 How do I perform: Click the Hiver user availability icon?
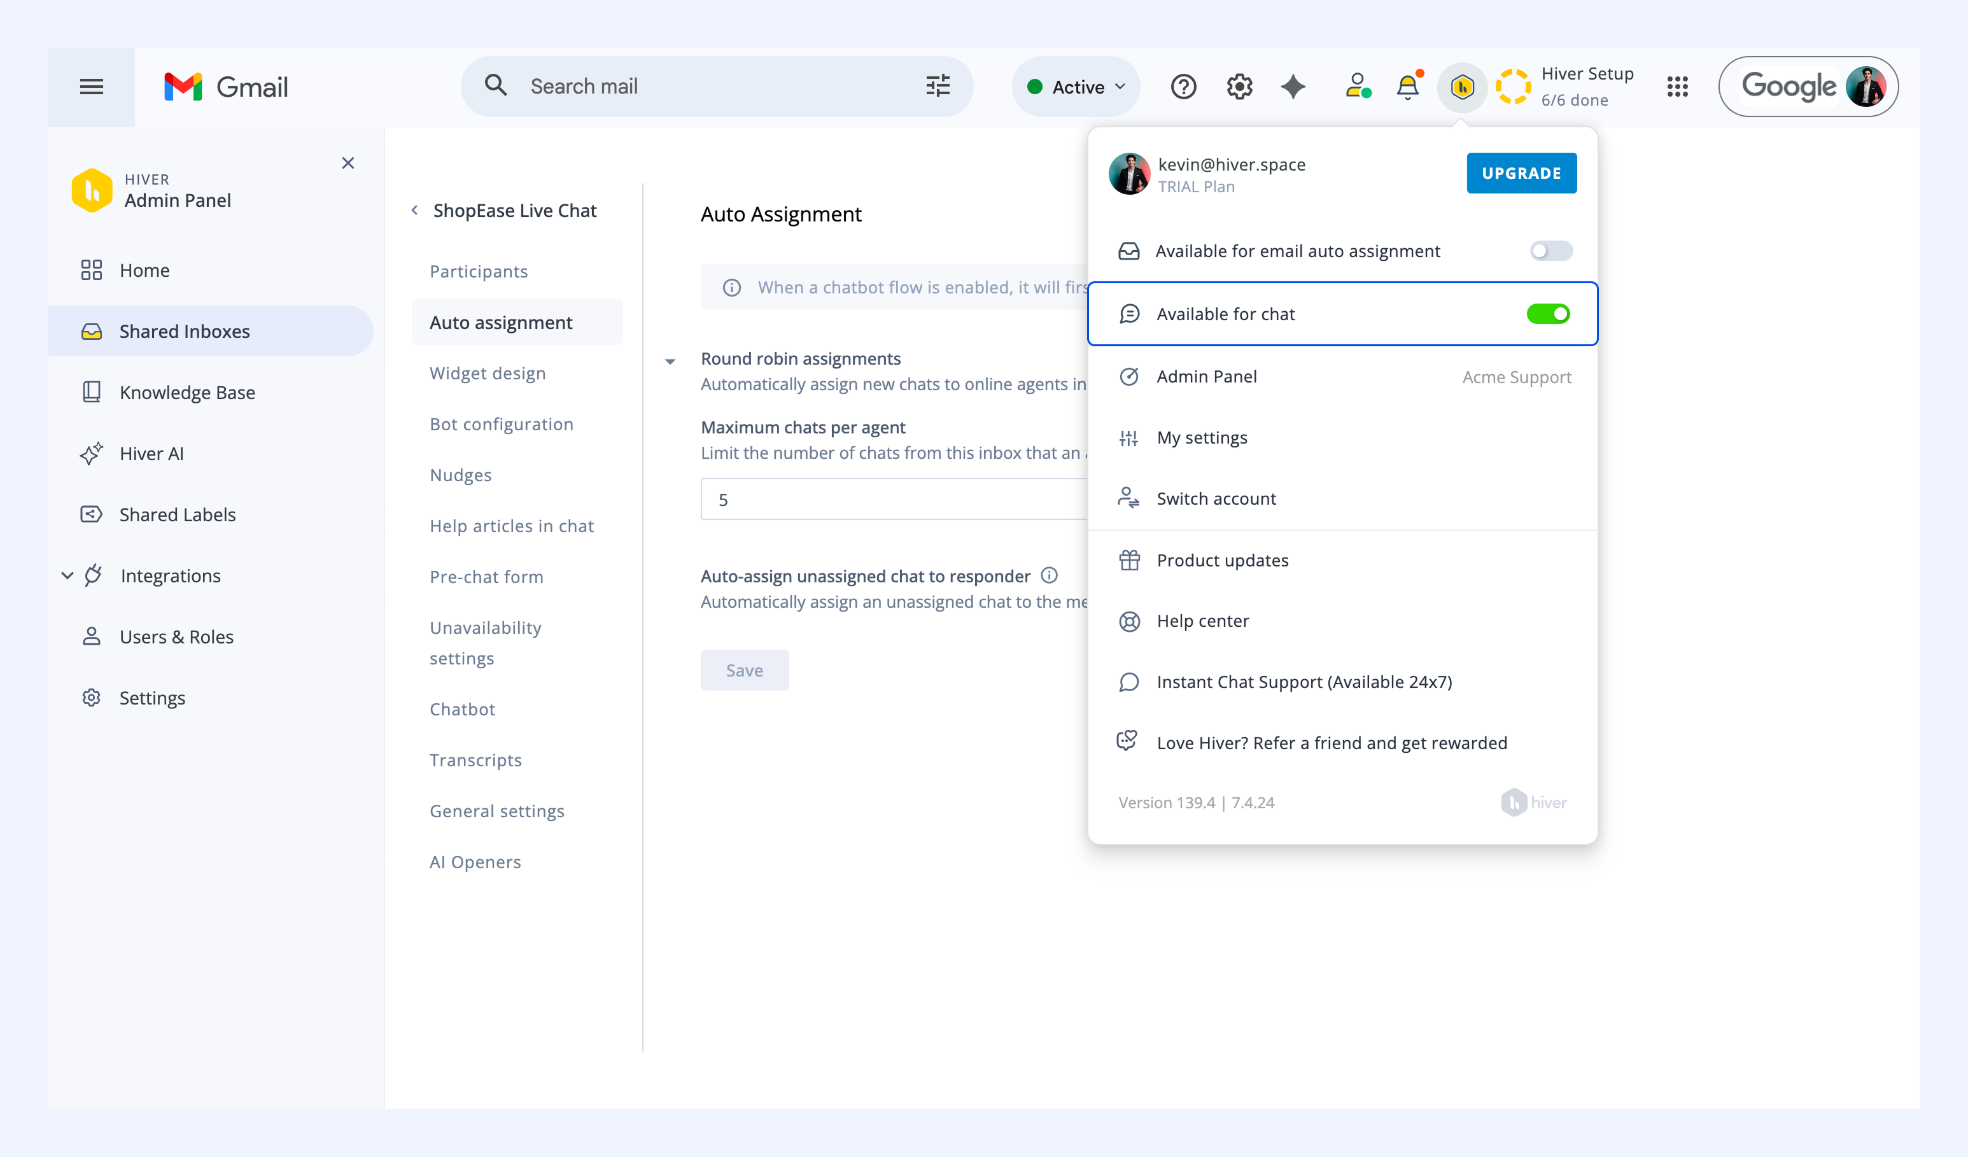click(x=1358, y=86)
